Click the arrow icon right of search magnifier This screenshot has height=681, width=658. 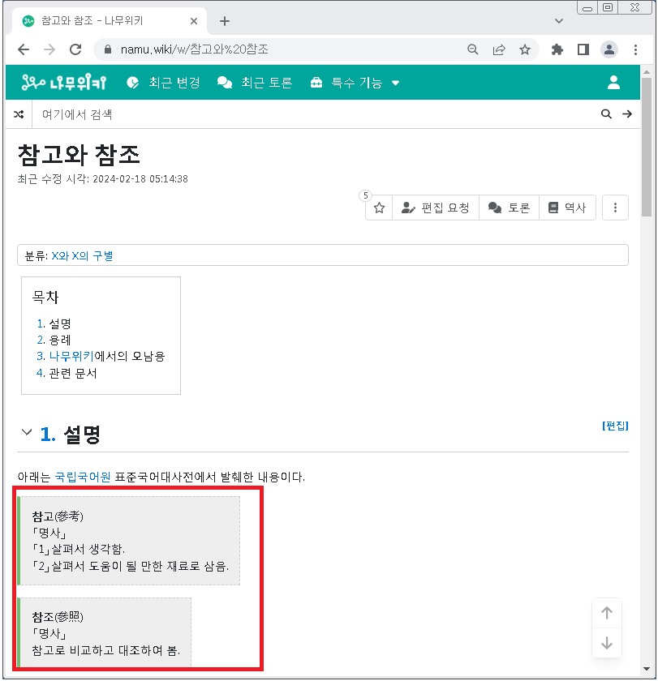[627, 113]
